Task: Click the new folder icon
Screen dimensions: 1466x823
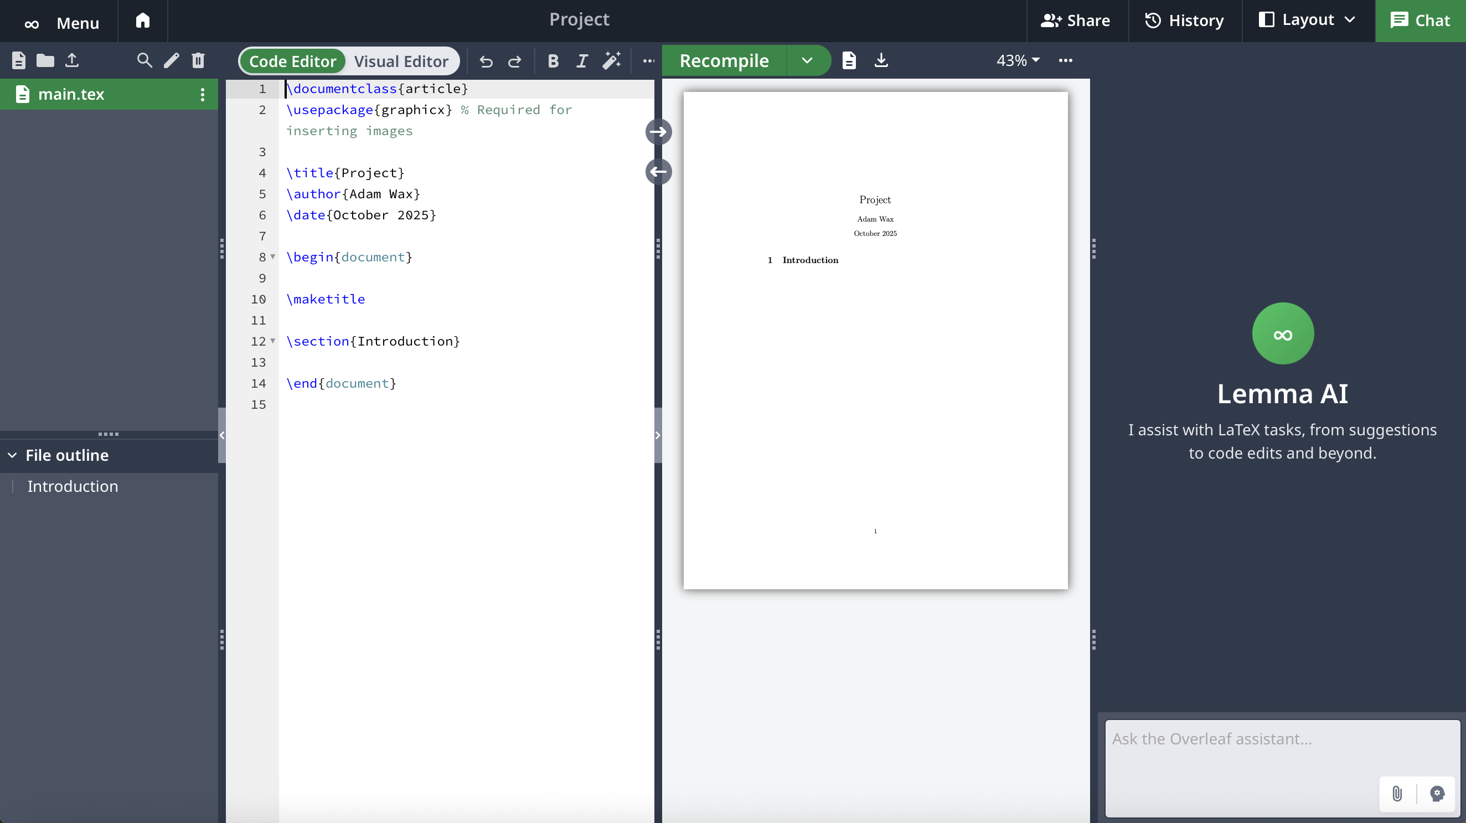Action: 45,60
